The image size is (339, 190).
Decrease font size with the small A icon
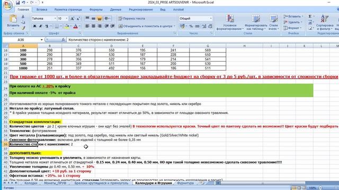78,19
